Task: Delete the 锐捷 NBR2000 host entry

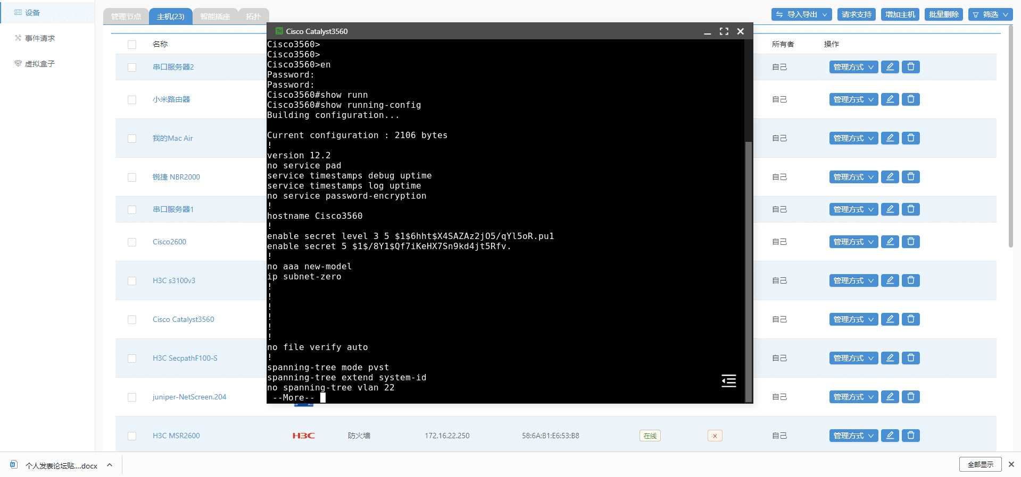Action: pos(910,177)
